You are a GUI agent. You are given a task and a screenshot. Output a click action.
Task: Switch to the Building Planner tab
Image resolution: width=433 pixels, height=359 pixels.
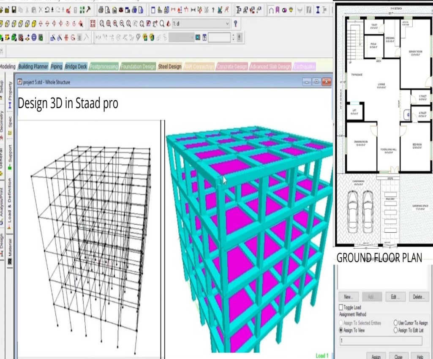pos(33,66)
